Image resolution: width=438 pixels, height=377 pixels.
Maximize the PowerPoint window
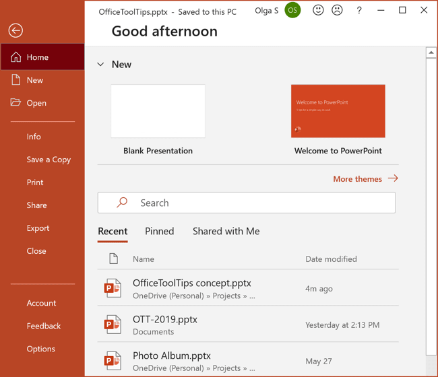click(402, 10)
